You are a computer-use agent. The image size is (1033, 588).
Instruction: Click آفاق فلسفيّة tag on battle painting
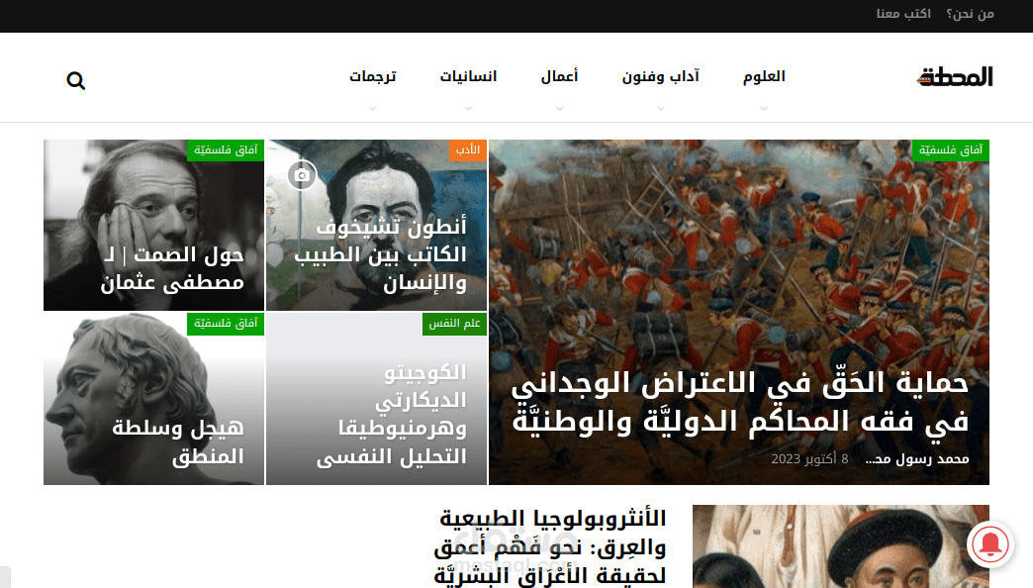(x=951, y=150)
